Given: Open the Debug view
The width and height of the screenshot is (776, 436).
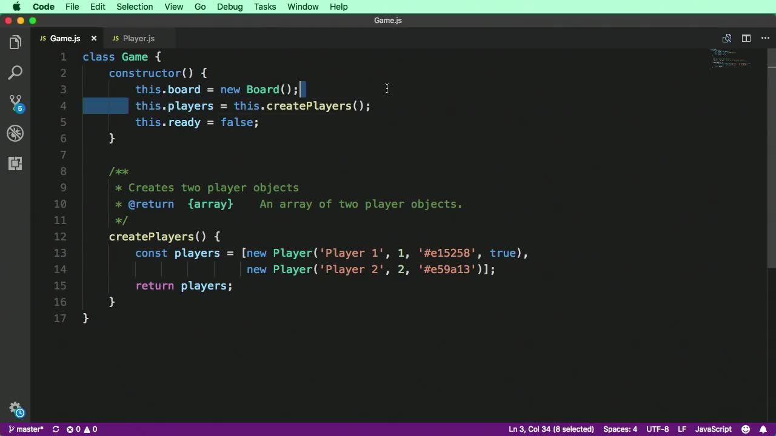Looking at the screenshot, I should (x=15, y=133).
